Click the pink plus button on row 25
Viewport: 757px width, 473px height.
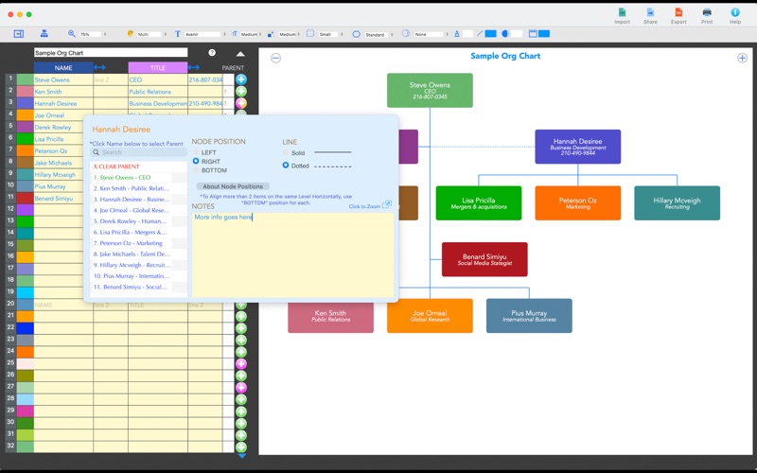tap(241, 363)
